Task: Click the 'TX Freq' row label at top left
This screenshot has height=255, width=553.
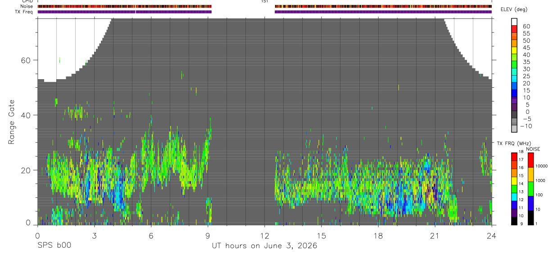Action: (23, 12)
